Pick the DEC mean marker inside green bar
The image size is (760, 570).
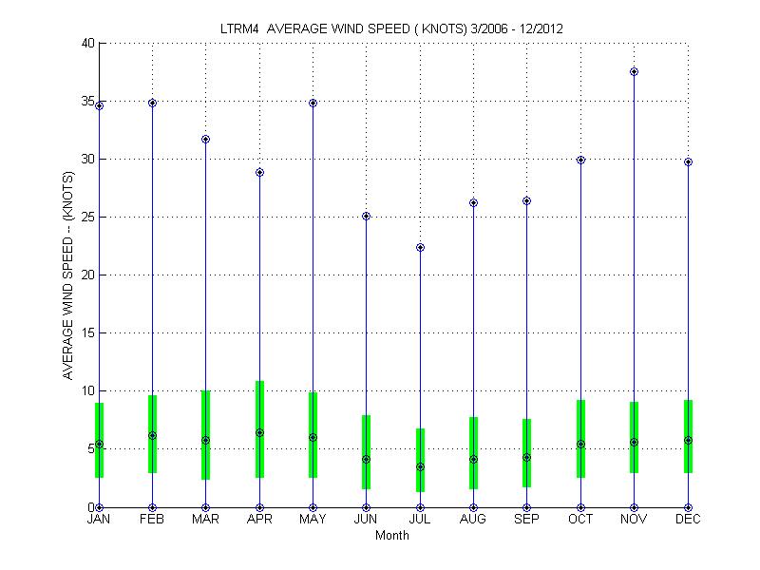(x=688, y=440)
